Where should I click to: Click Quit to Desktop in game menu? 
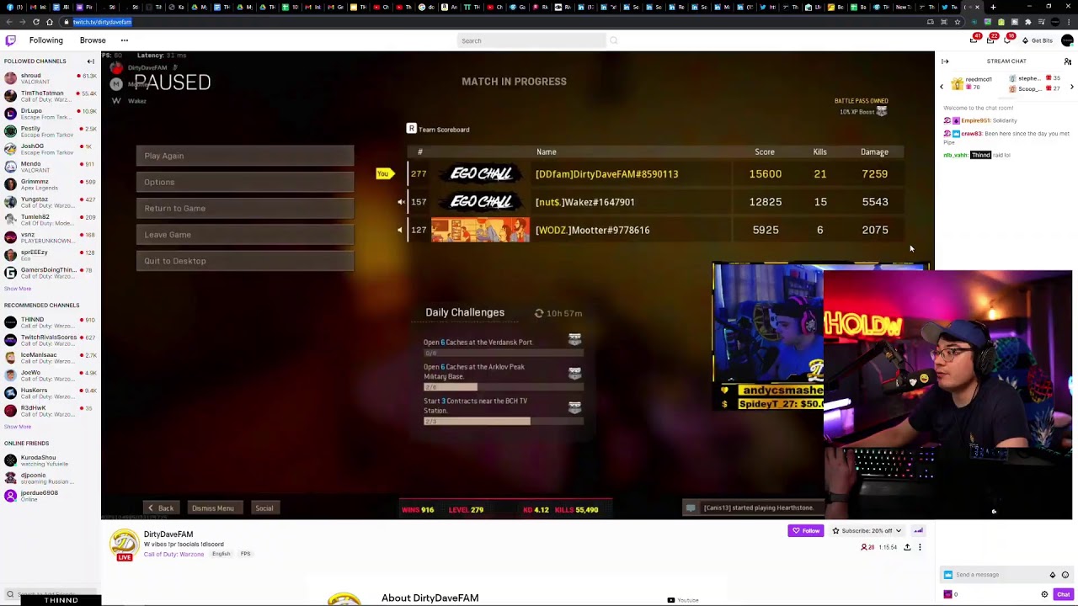(x=245, y=261)
